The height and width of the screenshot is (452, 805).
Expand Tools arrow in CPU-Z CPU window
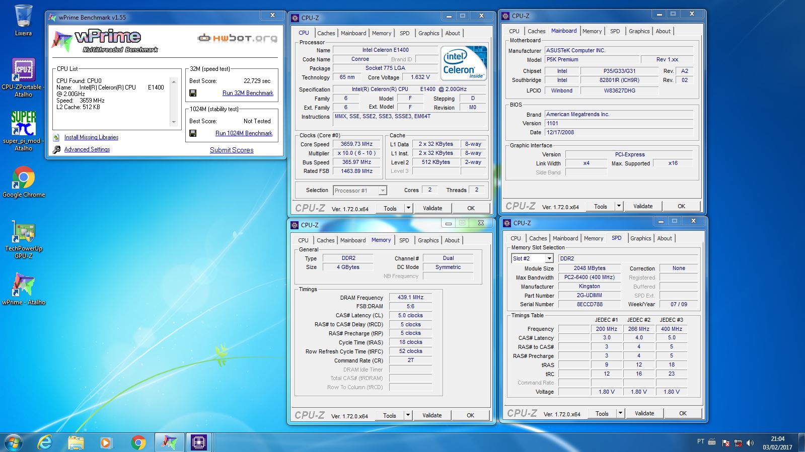(x=408, y=208)
